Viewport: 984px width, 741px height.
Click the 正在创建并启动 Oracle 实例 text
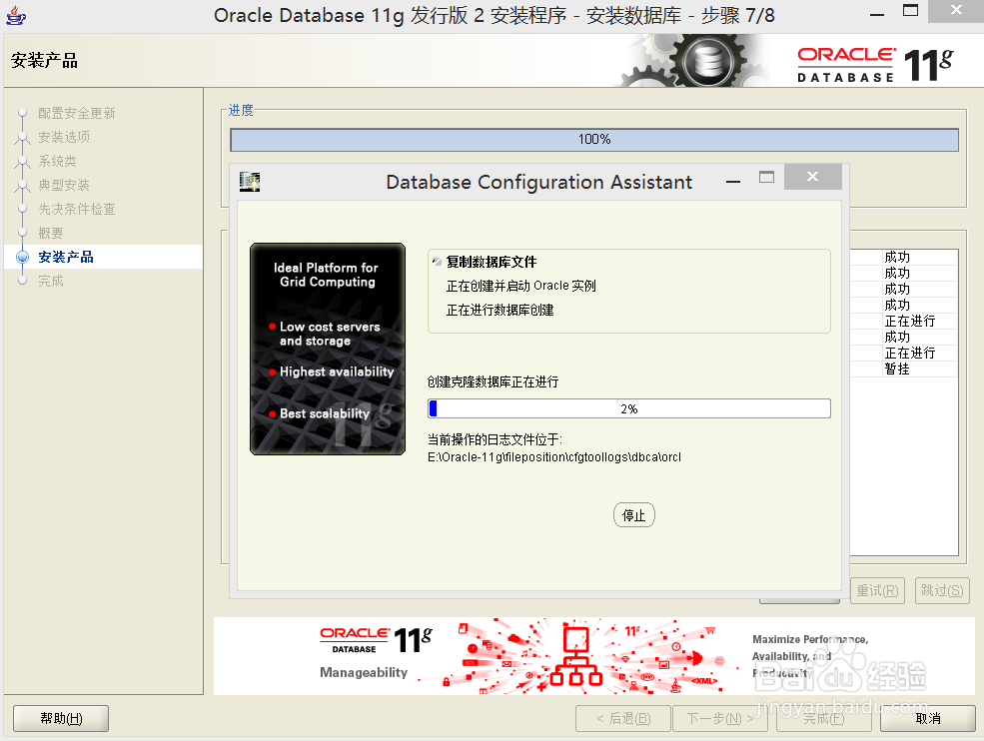coord(520,286)
